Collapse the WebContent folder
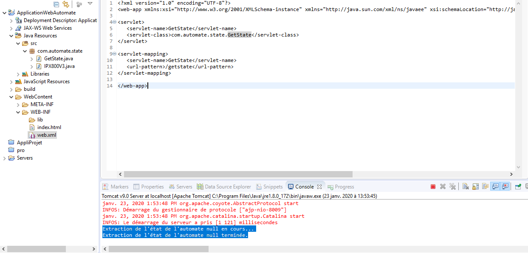This screenshot has width=528, height=253. click(x=11, y=97)
